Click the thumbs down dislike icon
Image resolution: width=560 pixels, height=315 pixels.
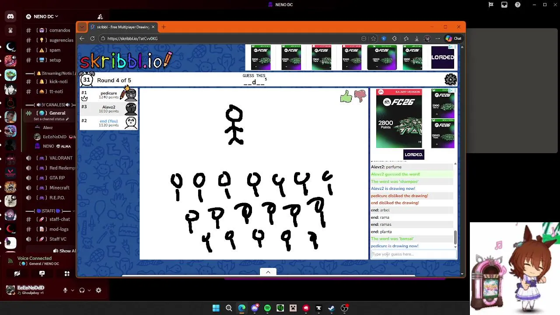[x=360, y=96]
